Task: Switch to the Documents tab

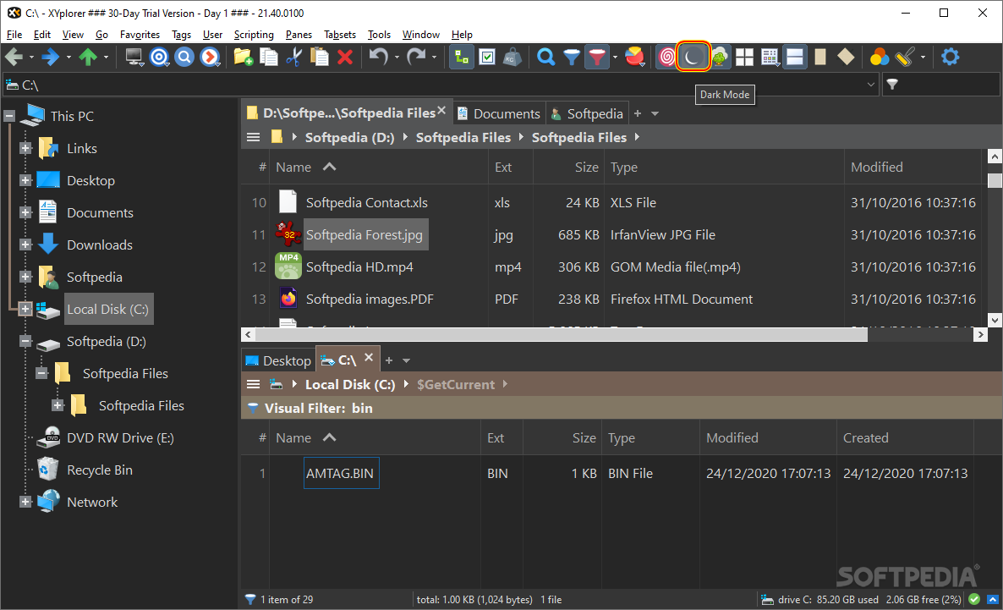Action: coord(499,114)
